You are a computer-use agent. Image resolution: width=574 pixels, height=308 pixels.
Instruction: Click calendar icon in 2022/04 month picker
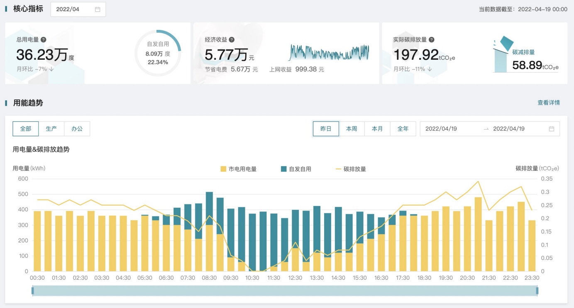click(98, 10)
